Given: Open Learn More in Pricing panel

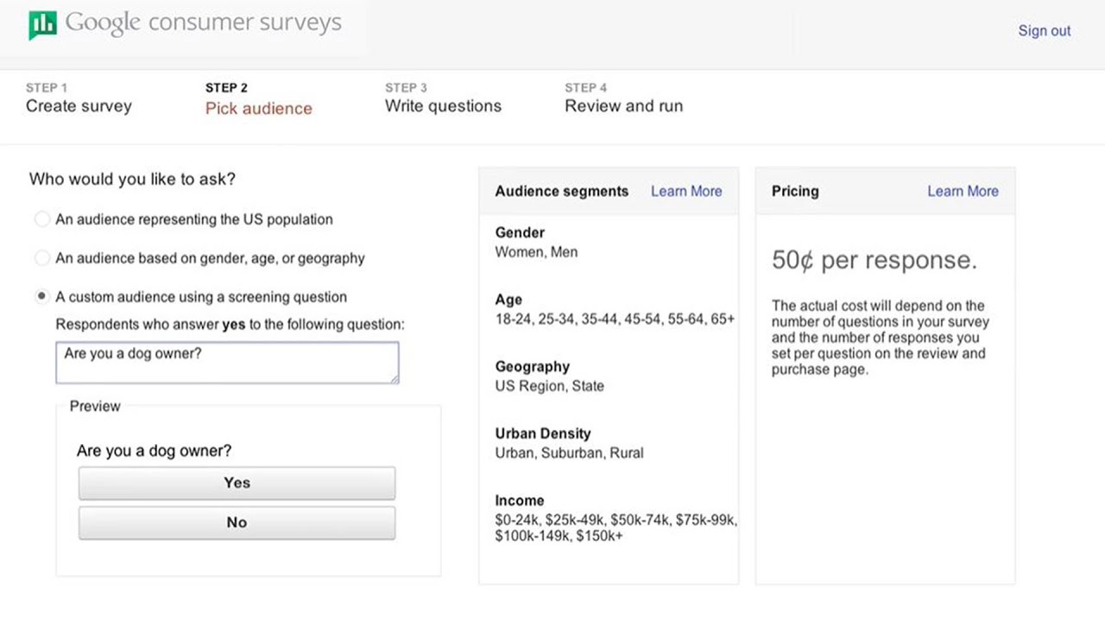Looking at the screenshot, I should 963,192.
